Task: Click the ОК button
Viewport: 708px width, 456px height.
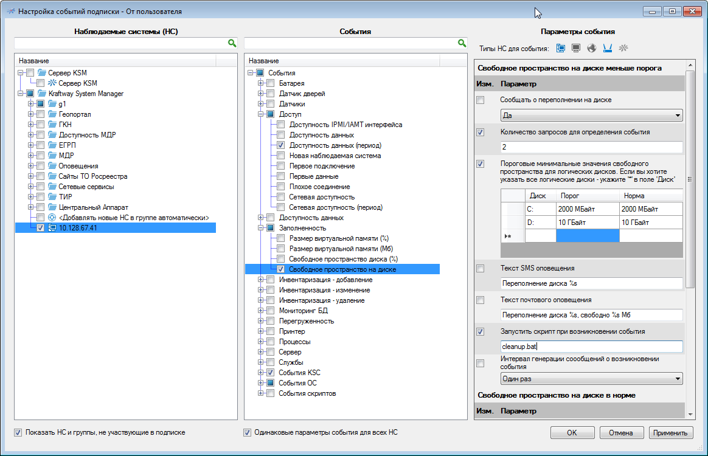Action: pos(572,432)
